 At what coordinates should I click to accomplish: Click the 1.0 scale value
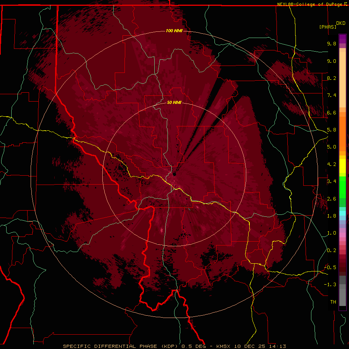click(x=332, y=233)
